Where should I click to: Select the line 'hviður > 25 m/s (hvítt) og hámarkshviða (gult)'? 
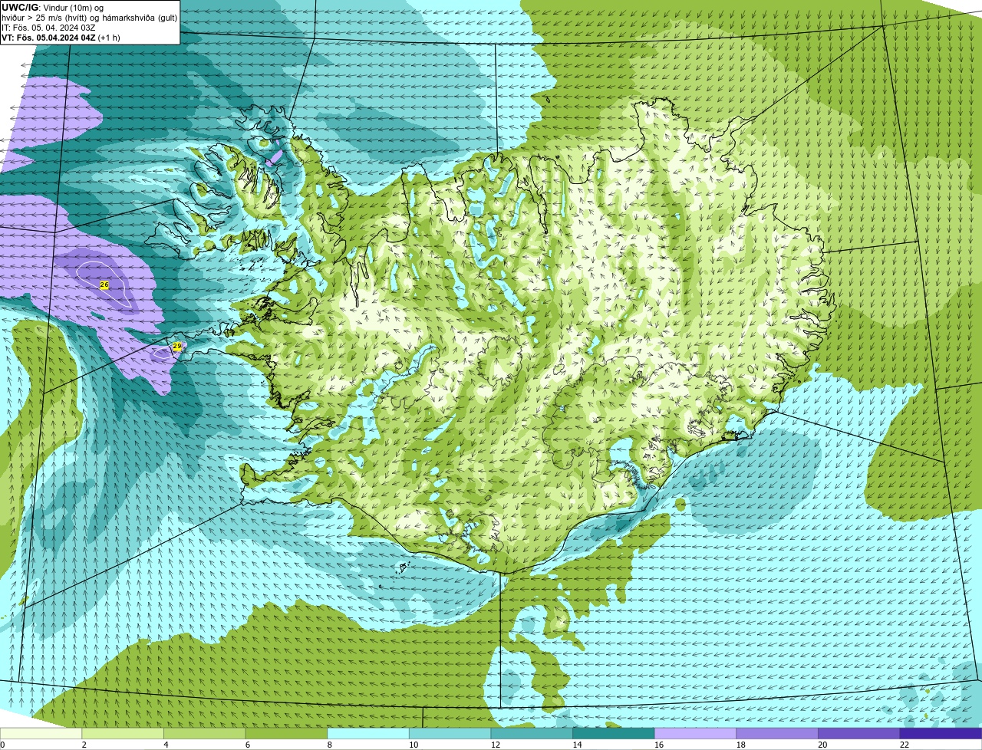90,18
